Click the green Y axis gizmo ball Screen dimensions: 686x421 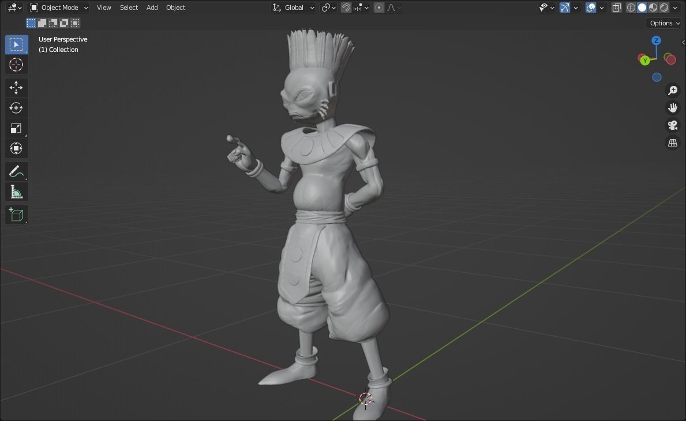click(x=645, y=61)
